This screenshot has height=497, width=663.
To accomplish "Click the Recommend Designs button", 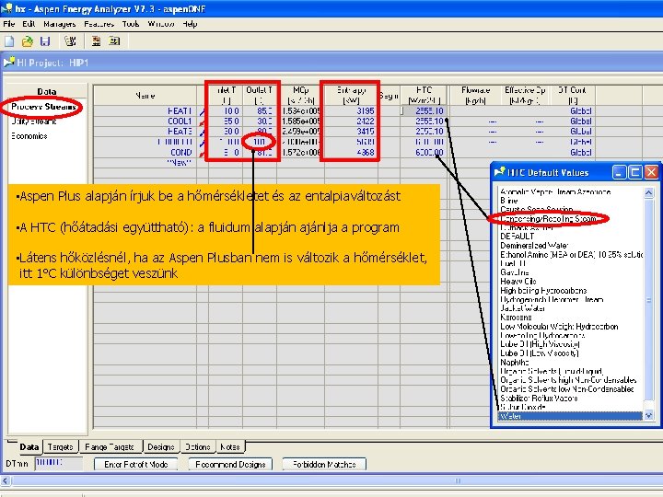I will (x=230, y=464).
